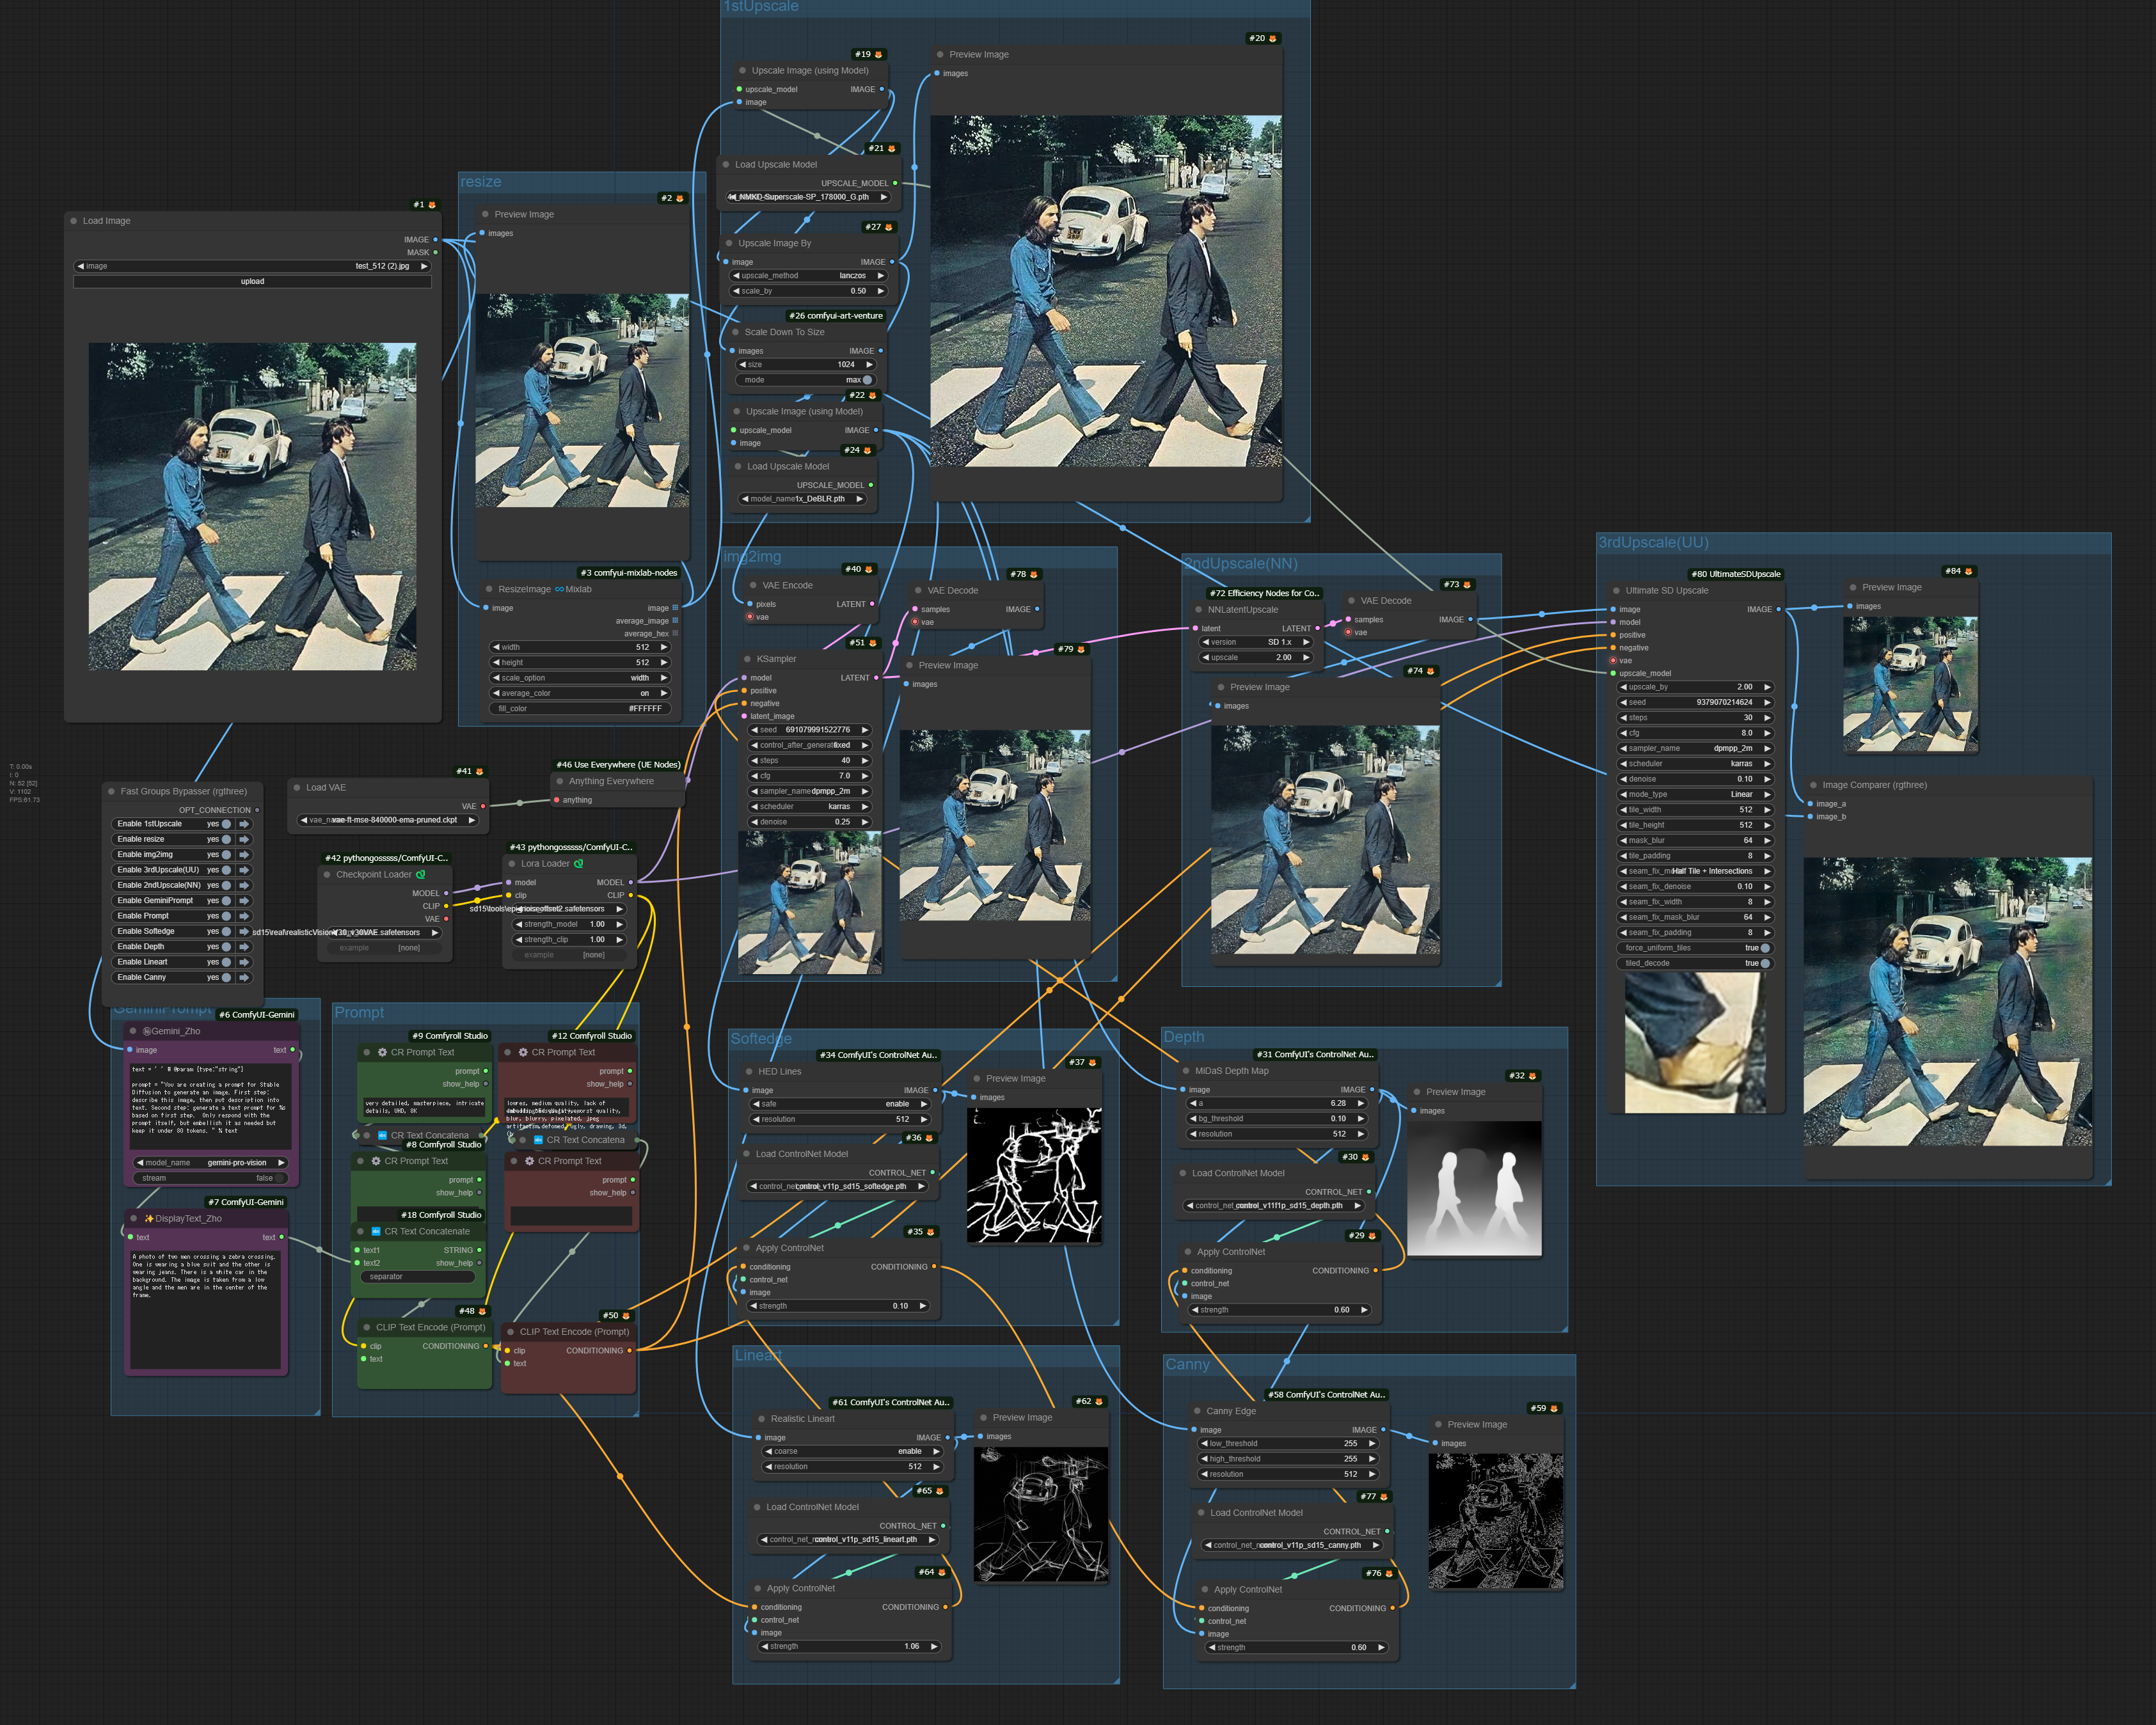Click the OPT_CONNECTION output slot
The image size is (2156, 1725).
tap(257, 810)
